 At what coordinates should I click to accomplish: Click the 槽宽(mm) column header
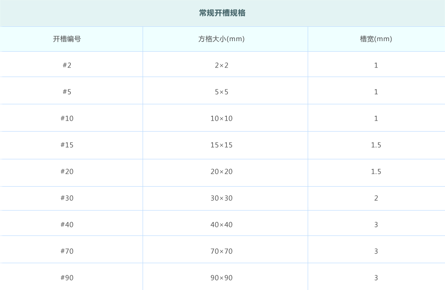[376, 39]
